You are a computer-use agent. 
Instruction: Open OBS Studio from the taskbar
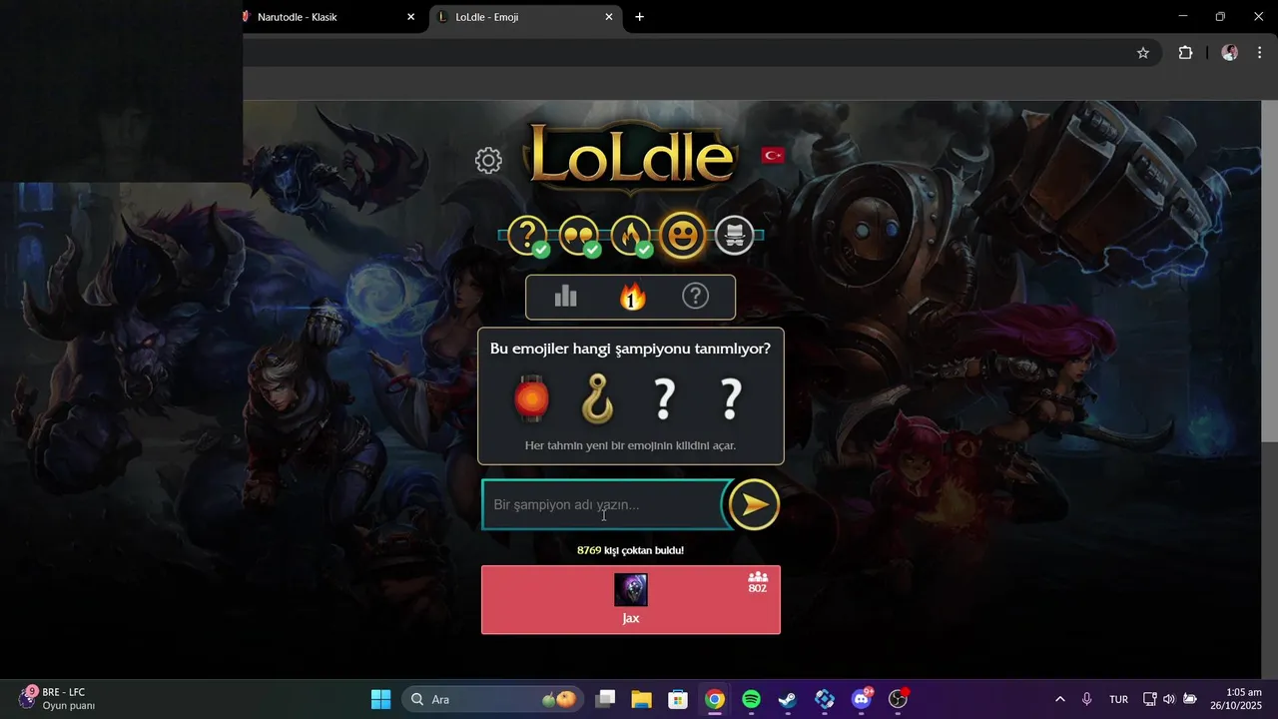coord(899,699)
